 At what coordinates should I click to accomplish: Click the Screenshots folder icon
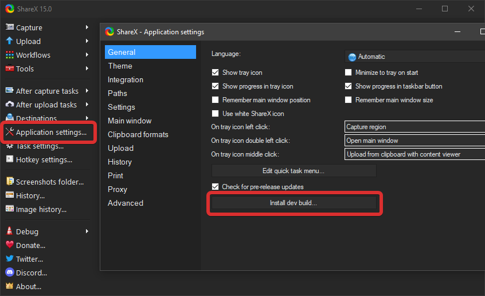(x=10, y=182)
